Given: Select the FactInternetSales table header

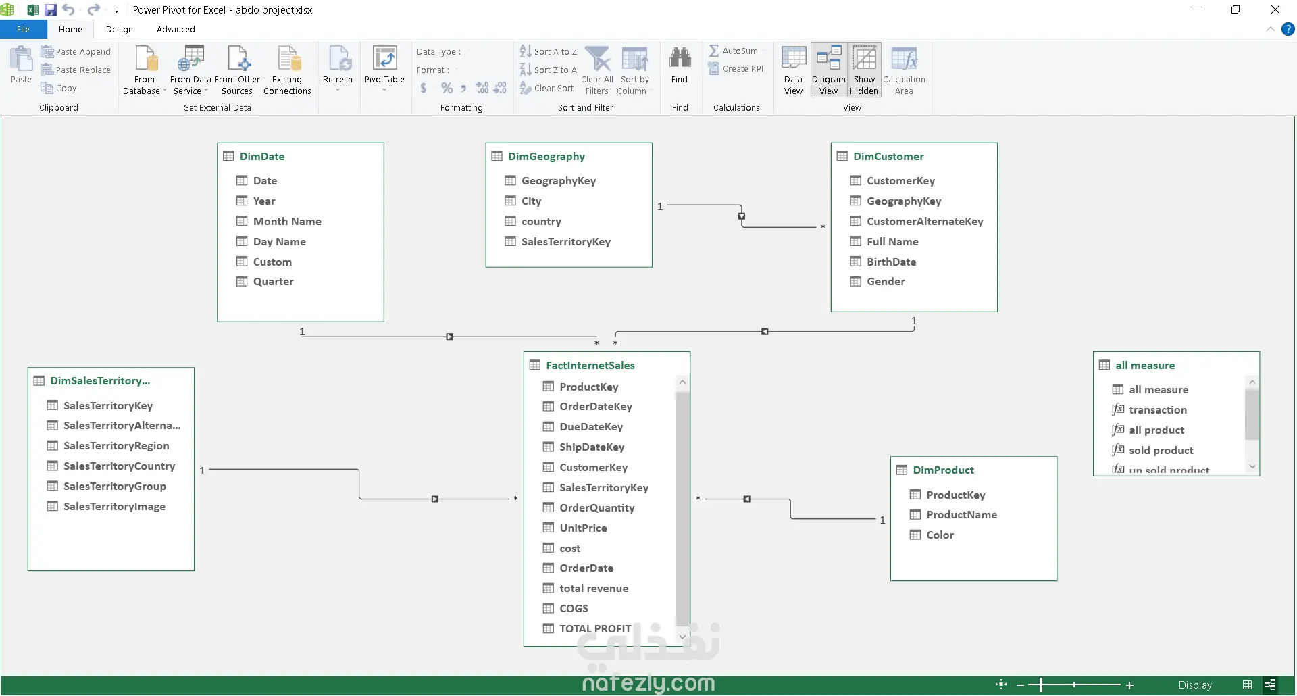Looking at the screenshot, I should pyautogui.click(x=590, y=365).
